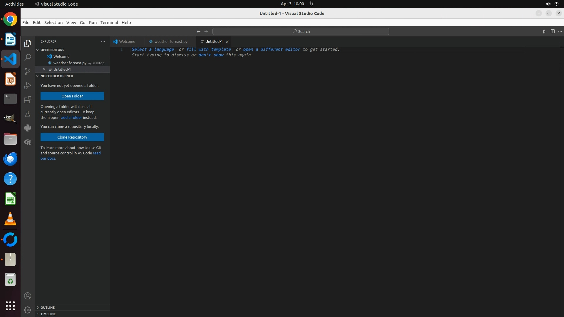Viewport: 564px width, 317px height.
Task: Open the Terminal menu
Action: pyautogui.click(x=109, y=23)
